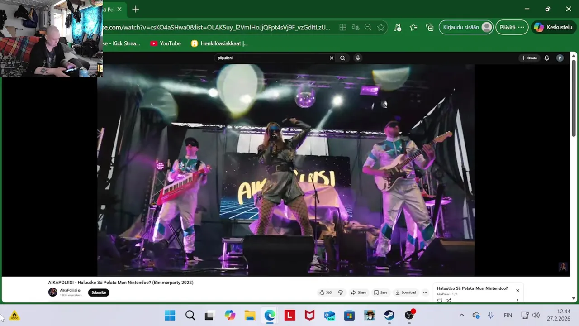
Task: Add page to favorites with star icon
Action: pos(381,27)
